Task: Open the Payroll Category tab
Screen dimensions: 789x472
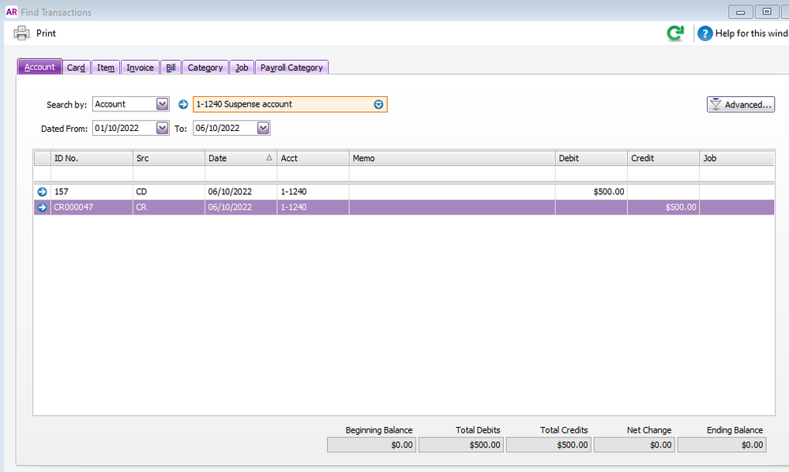Action: tap(291, 68)
